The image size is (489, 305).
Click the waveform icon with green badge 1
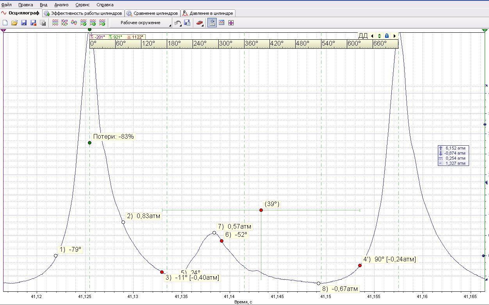tap(93, 23)
